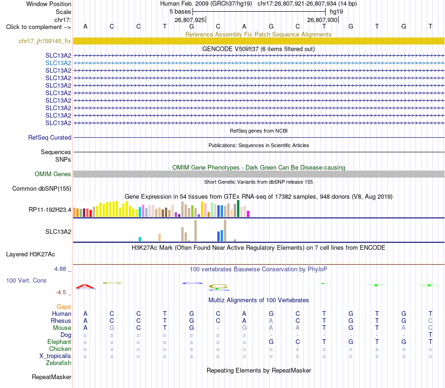The width and height of the screenshot is (445, 388).
Task: Click the RepeatMasker track label
Action: [x=52, y=377]
